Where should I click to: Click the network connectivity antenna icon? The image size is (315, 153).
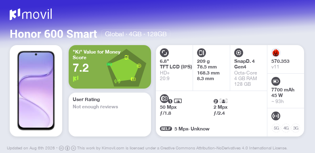coord(276,116)
